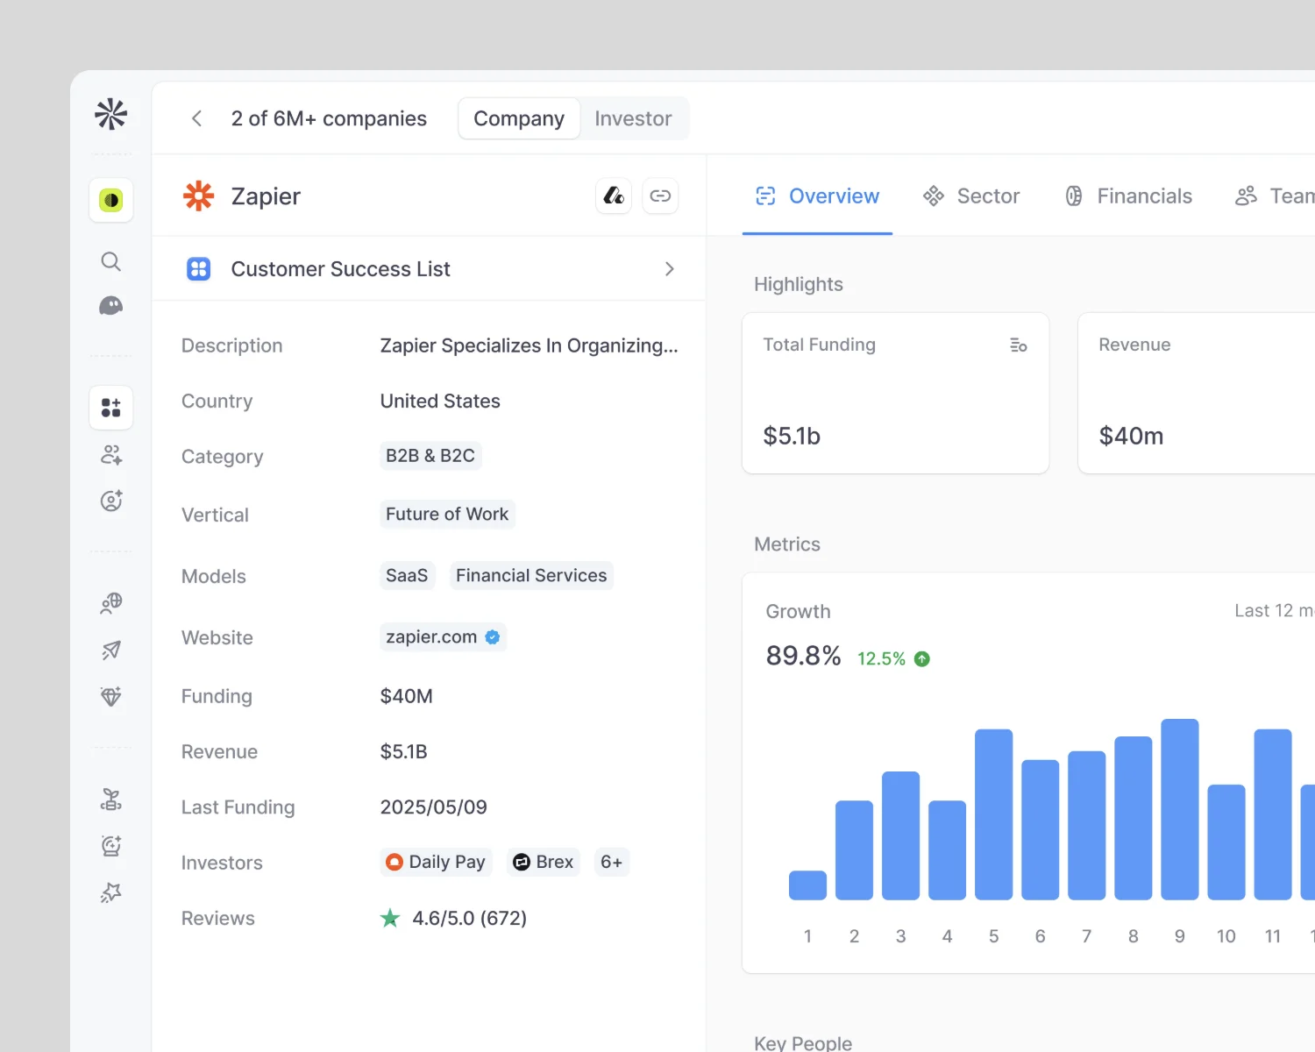
Task: Open the Sector tab
Action: [971, 196]
